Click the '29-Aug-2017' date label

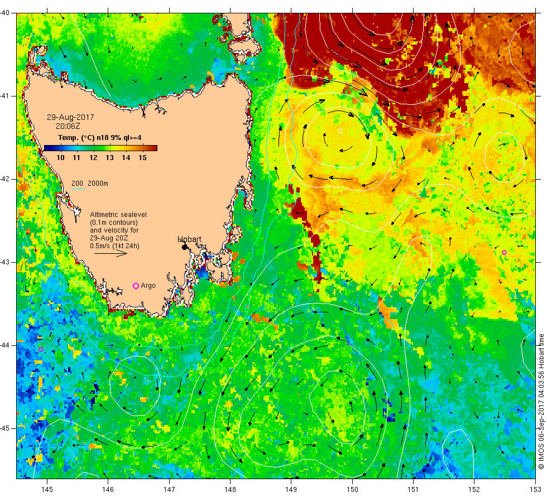(70, 117)
